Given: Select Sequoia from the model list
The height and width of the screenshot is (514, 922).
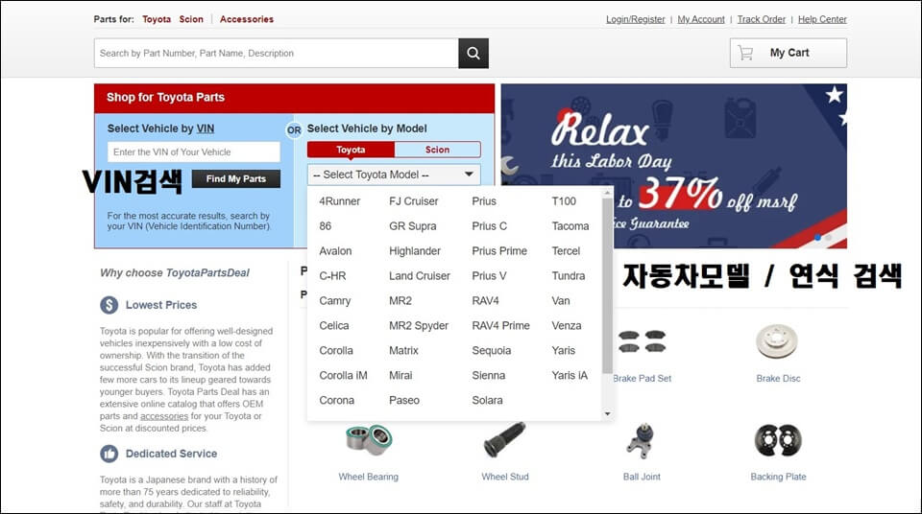Looking at the screenshot, I should point(491,351).
